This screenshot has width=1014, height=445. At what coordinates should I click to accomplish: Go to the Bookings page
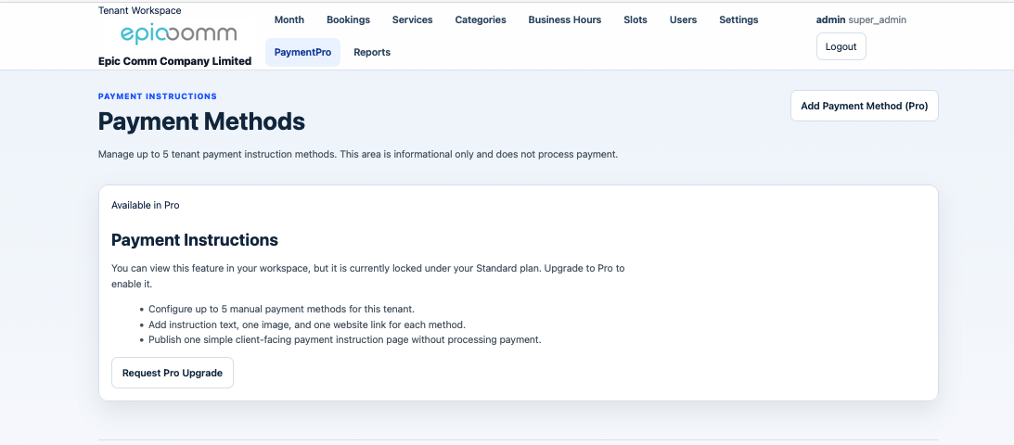(348, 19)
